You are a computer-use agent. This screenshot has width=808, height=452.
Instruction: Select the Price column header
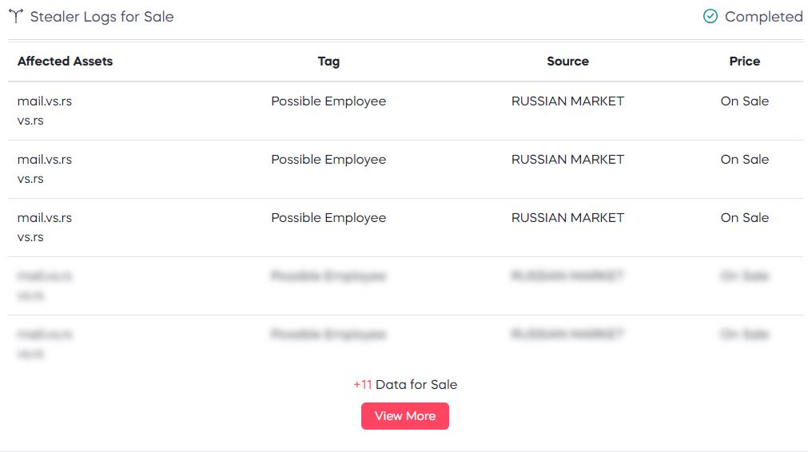pyautogui.click(x=745, y=61)
